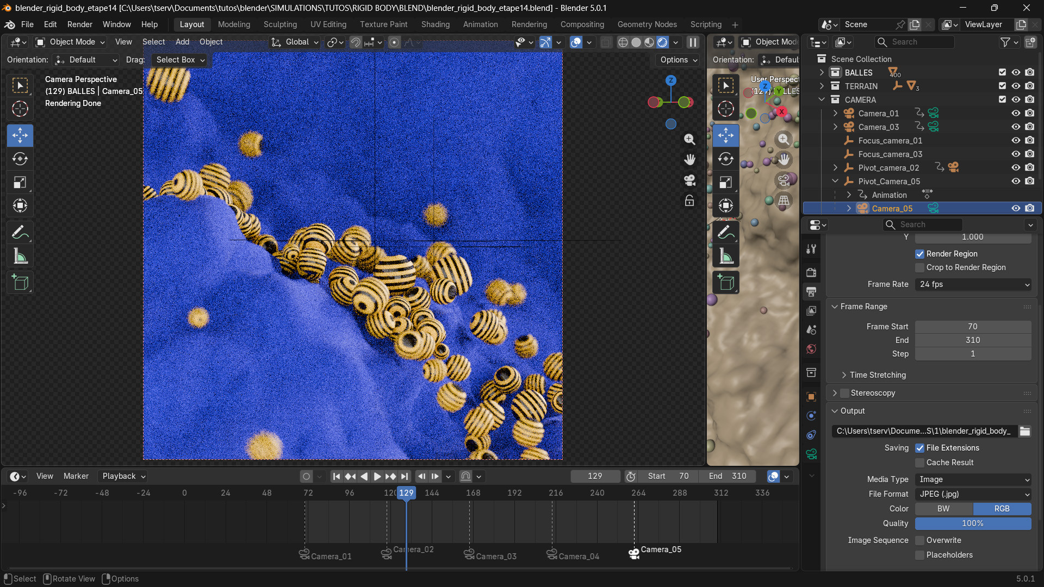This screenshot has height=587, width=1044.
Task: Enable the Overwrite checkbox
Action: [x=920, y=540]
